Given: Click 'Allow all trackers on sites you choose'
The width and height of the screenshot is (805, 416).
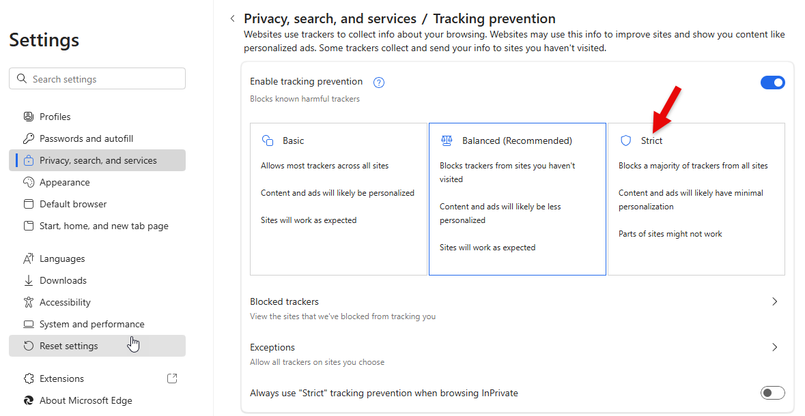Looking at the screenshot, I should coord(317,362).
